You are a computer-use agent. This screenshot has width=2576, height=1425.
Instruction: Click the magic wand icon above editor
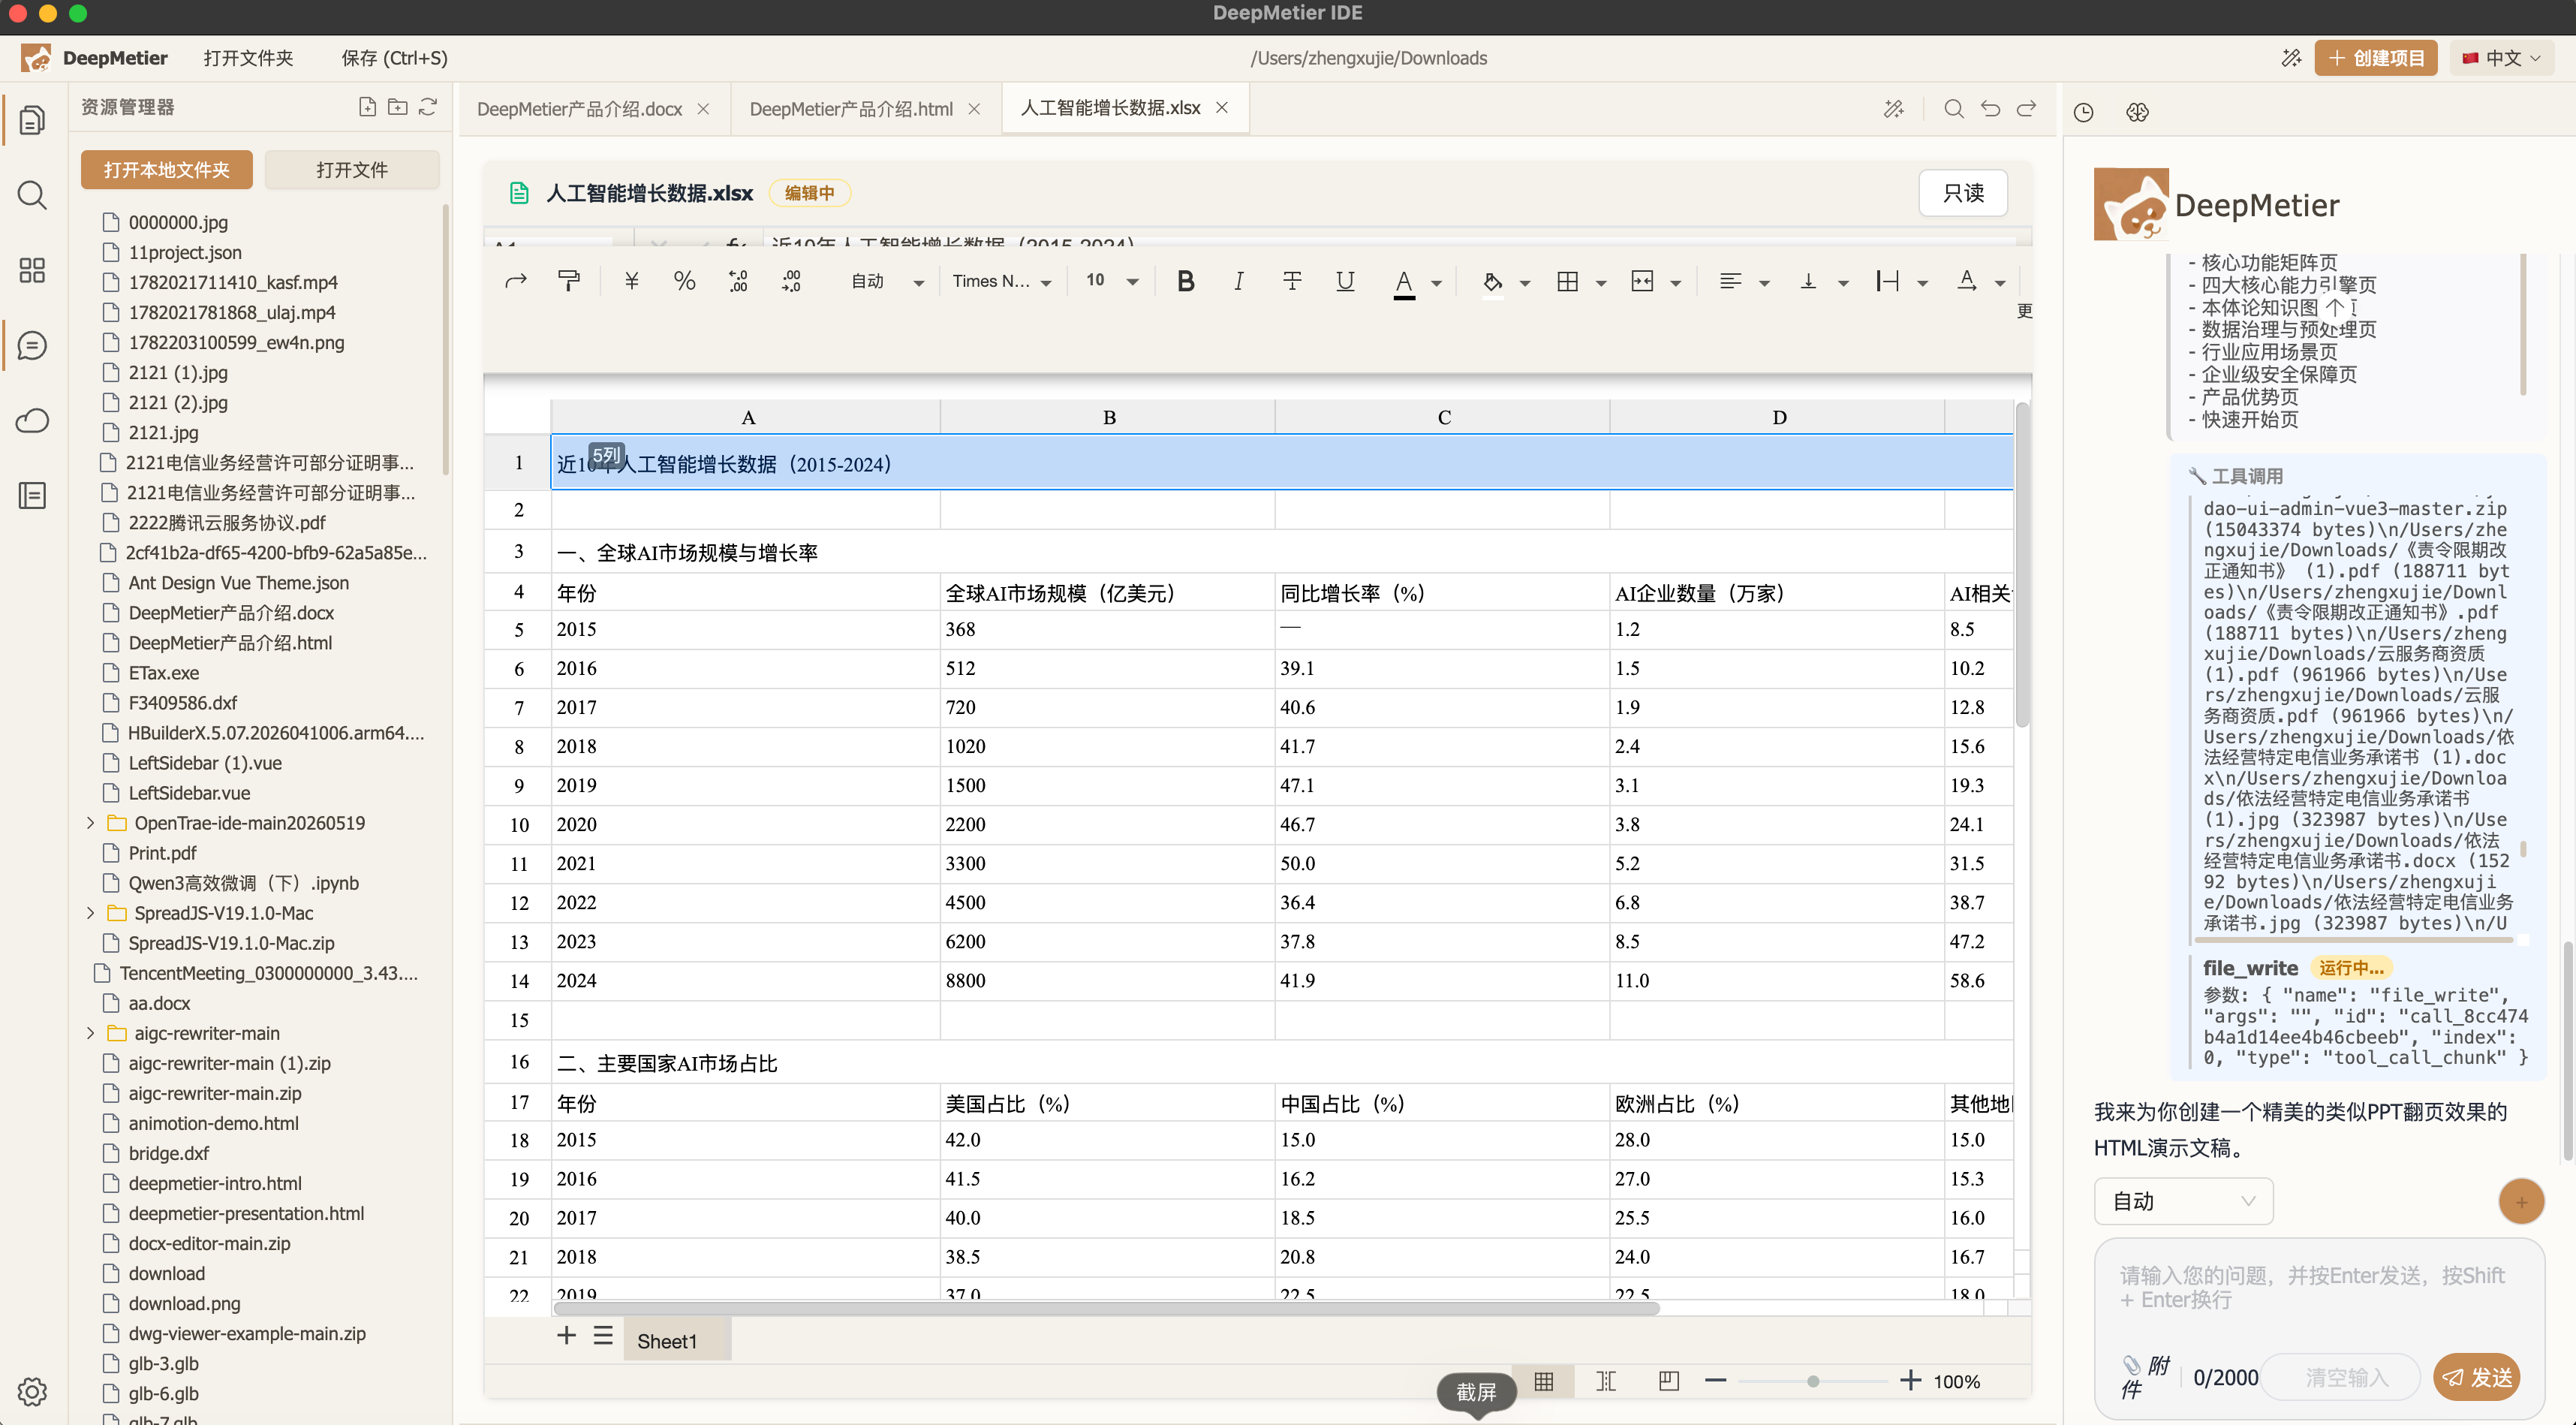[x=1894, y=109]
